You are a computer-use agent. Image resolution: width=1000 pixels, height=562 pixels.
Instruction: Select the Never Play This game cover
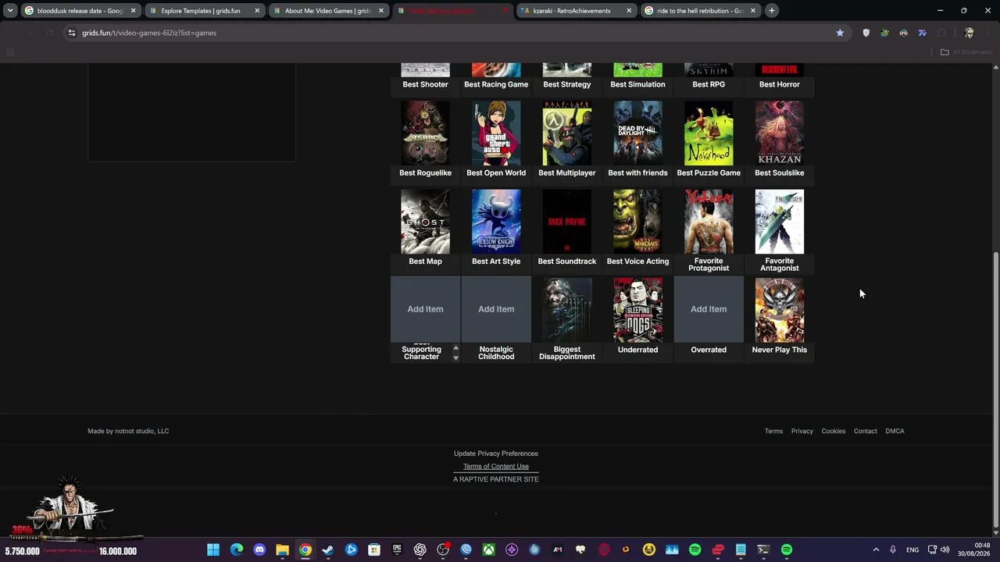pyautogui.click(x=780, y=310)
